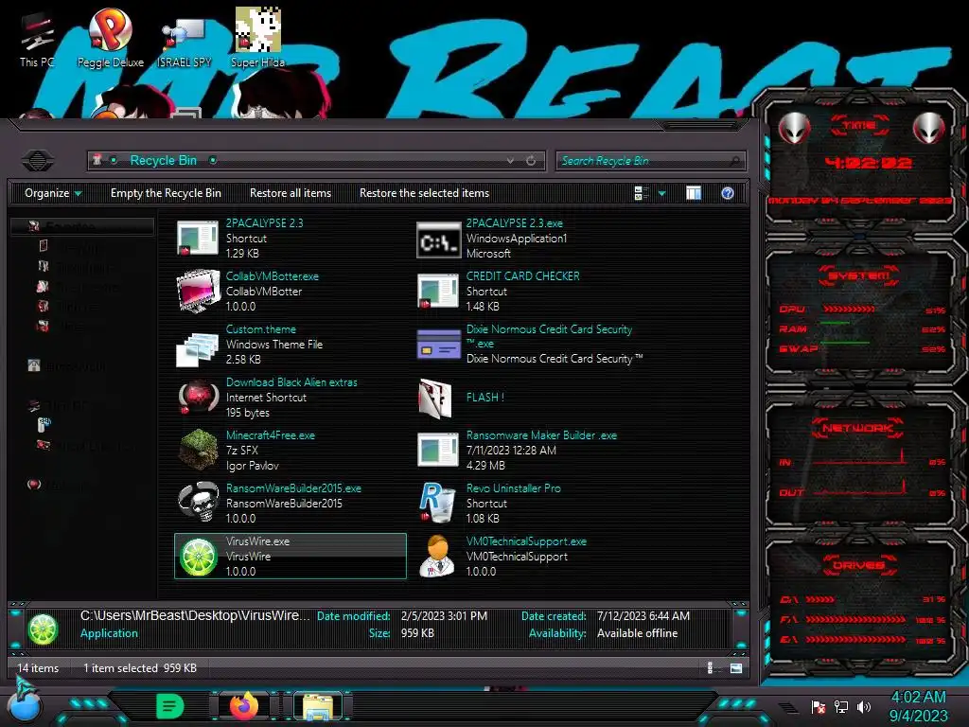
Task: Open Firefox from the taskbar
Action: coord(243,705)
